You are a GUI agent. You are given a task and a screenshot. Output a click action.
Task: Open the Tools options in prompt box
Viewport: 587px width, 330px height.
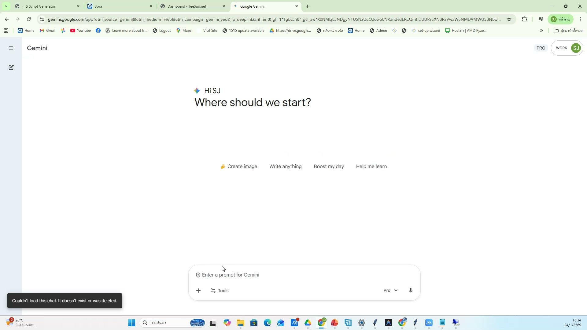pos(220,291)
